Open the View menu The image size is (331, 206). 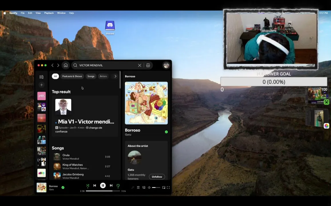(x=38, y=13)
